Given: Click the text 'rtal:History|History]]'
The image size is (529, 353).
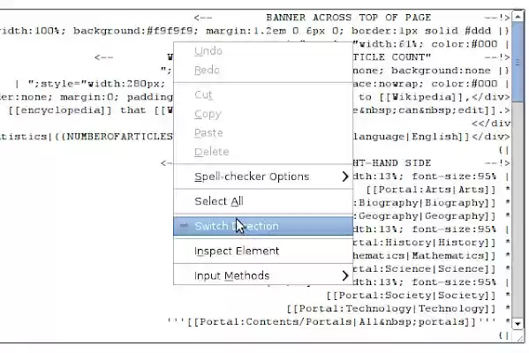Looking at the screenshot, I should (x=424, y=243).
